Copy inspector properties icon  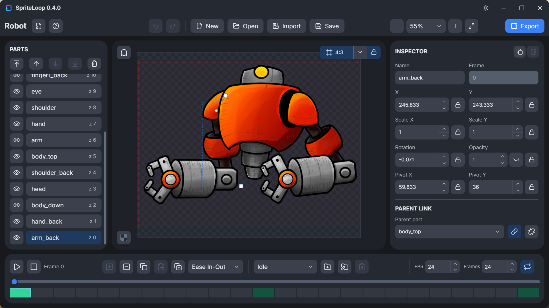520,52
